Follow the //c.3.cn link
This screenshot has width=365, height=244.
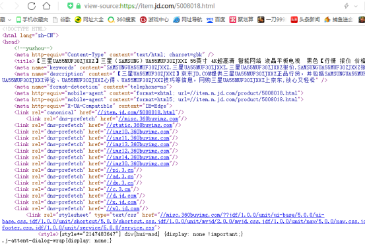tap(119, 189)
